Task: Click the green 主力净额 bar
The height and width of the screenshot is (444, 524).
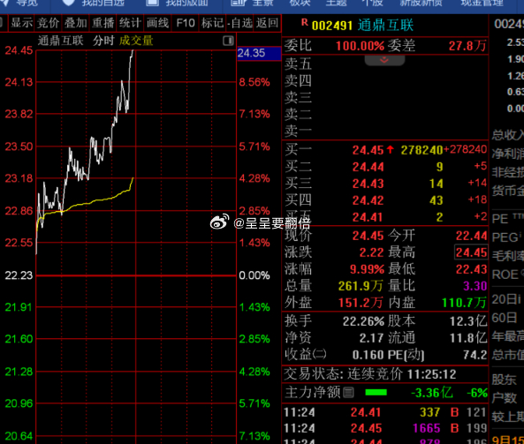Action: [376, 393]
